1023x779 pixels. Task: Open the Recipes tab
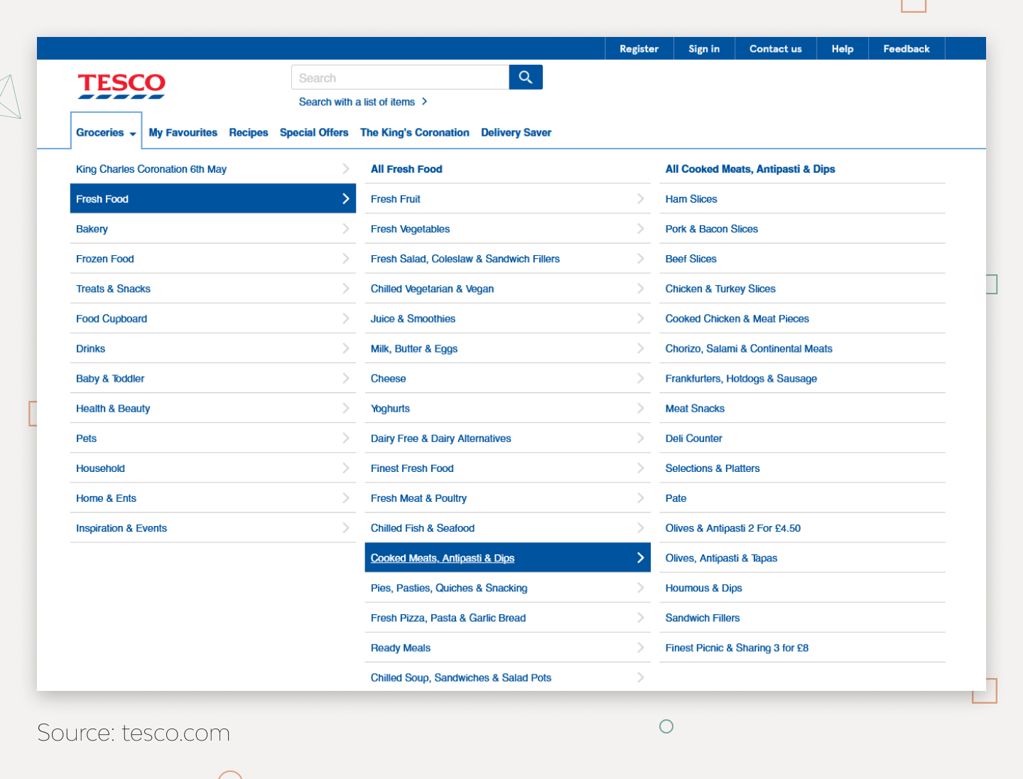point(249,133)
